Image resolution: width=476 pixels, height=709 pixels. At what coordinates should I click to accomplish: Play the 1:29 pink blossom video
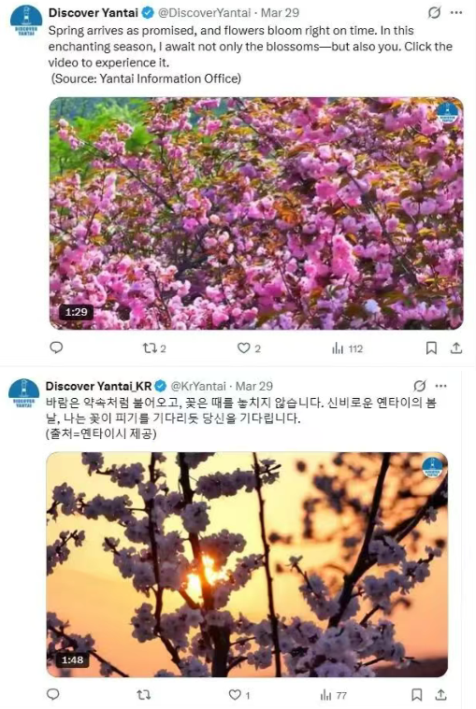click(256, 213)
